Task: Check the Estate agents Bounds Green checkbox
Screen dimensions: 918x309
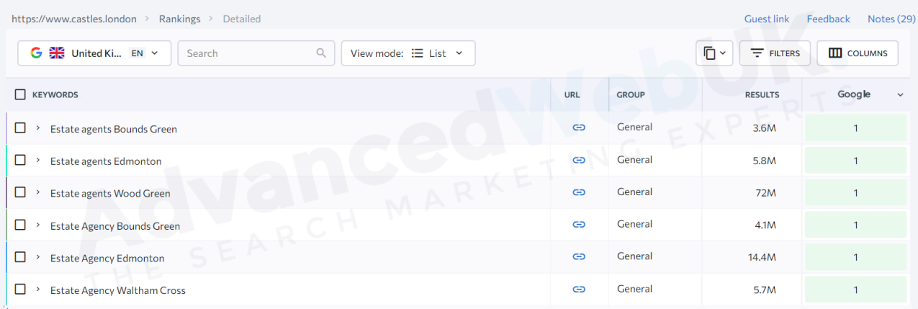Action: pos(20,127)
